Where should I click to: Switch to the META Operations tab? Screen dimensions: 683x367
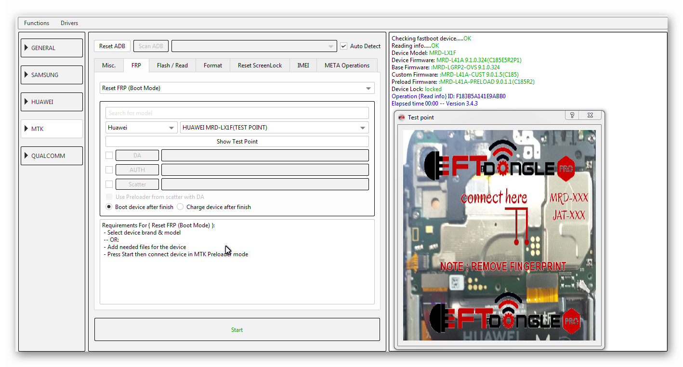pyautogui.click(x=347, y=66)
